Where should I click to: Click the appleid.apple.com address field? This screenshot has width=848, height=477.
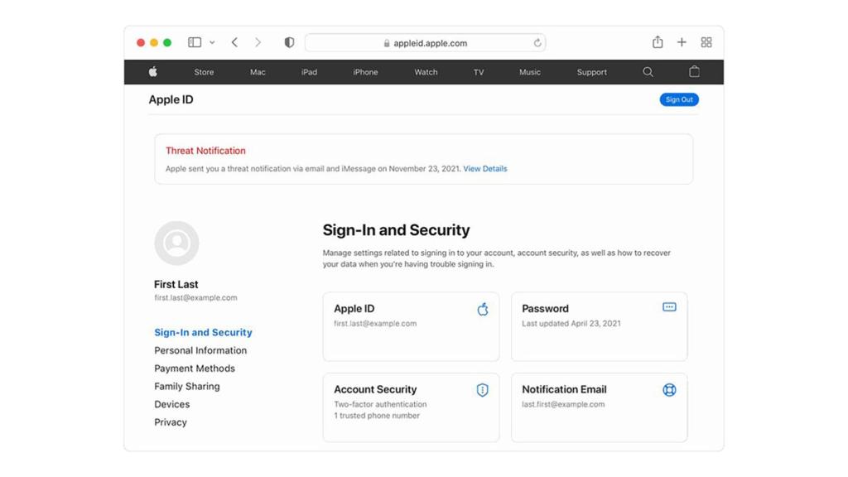pyautogui.click(x=425, y=43)
